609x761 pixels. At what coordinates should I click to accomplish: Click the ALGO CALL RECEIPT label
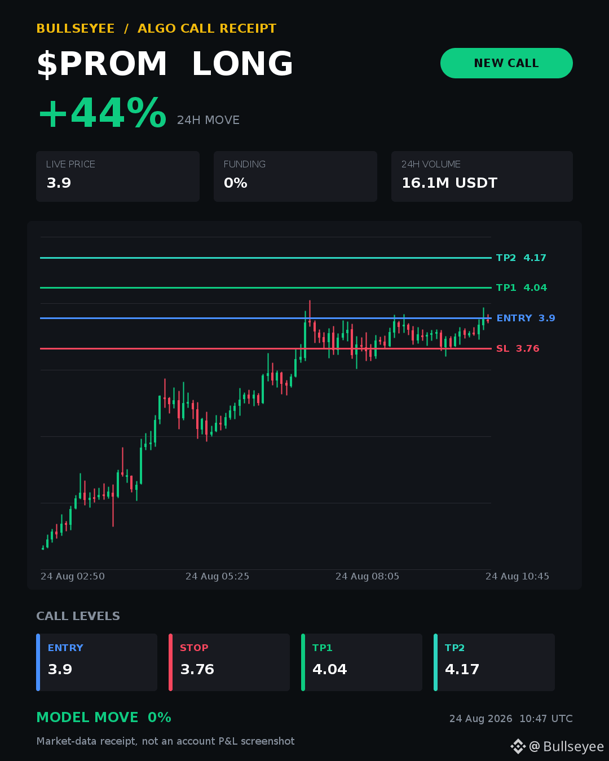coord(207,29)
